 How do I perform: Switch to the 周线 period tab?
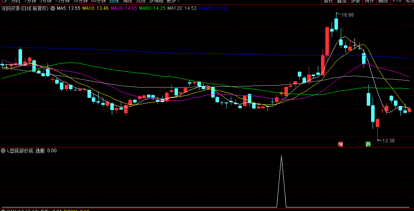127,1
